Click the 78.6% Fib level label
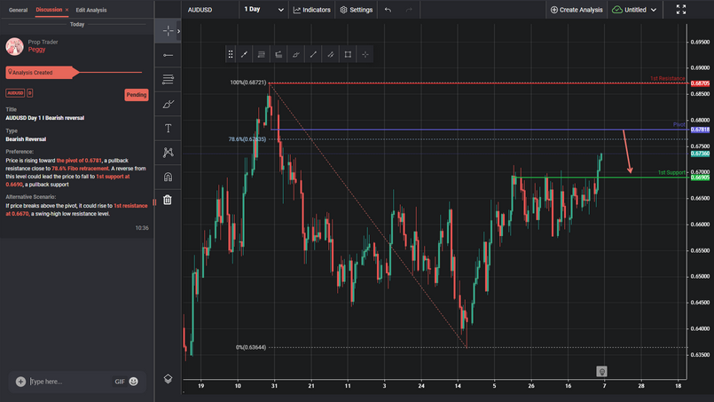Image resolution: width=714 pixels, height=402 pixels. [x=247, y=139]
